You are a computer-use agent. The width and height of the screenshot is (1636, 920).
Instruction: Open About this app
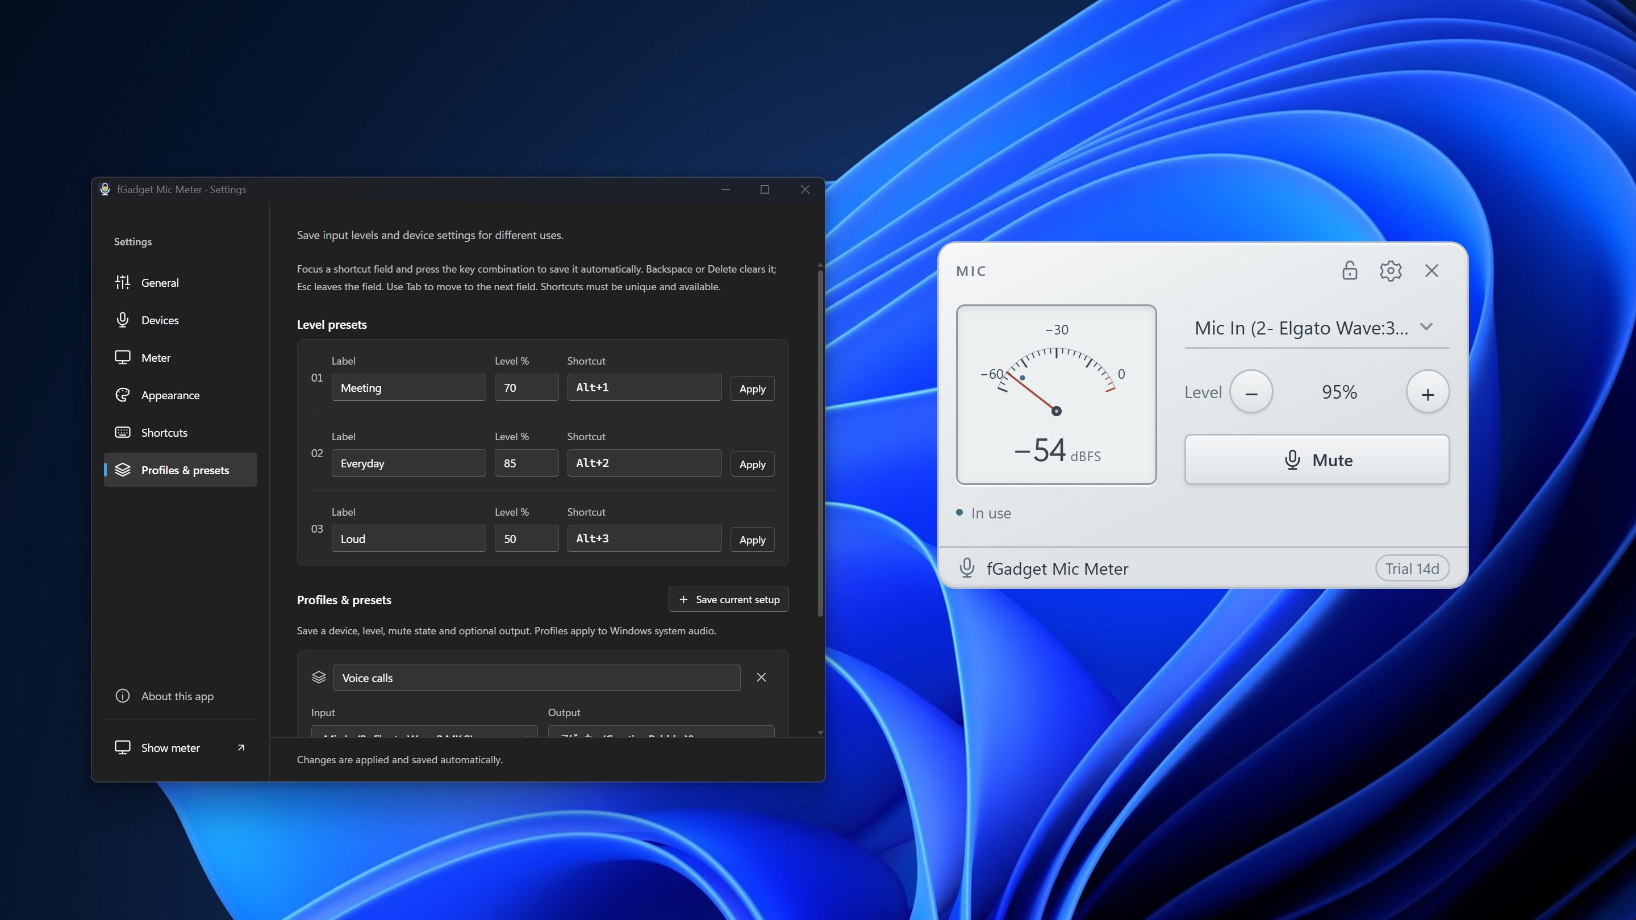[x=181, y=696]
